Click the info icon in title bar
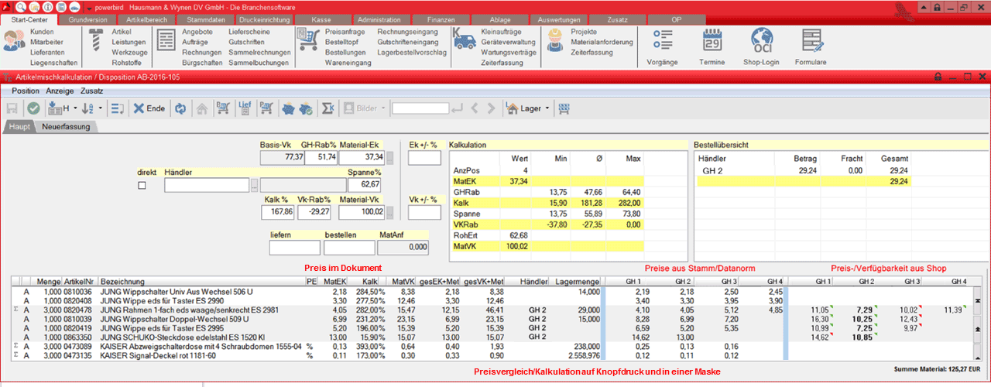Screen dimensions: 991x387 (x=47, y=6)
